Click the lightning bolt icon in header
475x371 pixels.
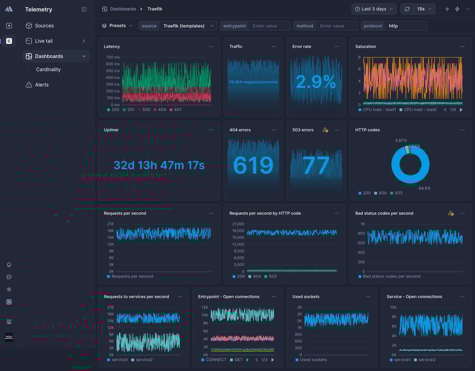[x=457, y=9]
